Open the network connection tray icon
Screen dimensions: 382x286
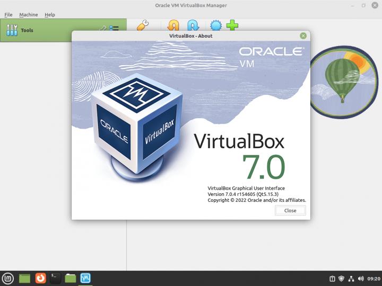[x=351, y=279]
